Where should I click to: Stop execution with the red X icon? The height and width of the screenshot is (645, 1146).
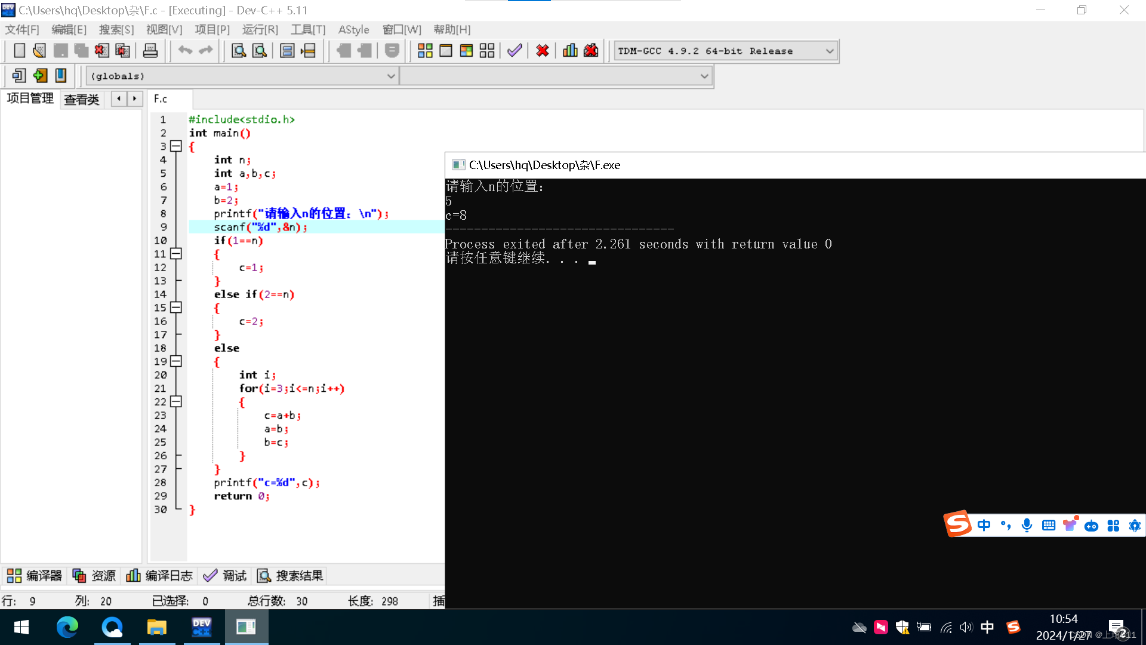(542, 51)
